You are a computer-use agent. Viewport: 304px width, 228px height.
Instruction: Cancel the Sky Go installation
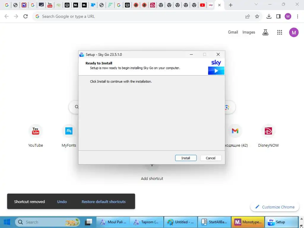tap(210, 158)
